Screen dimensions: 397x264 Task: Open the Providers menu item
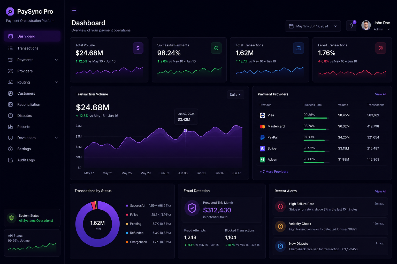click(32, 71)
